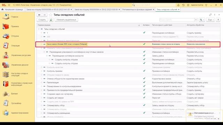223x125 pixels.
Task: Sort by the Наименование column header
Action: point(88,25)
